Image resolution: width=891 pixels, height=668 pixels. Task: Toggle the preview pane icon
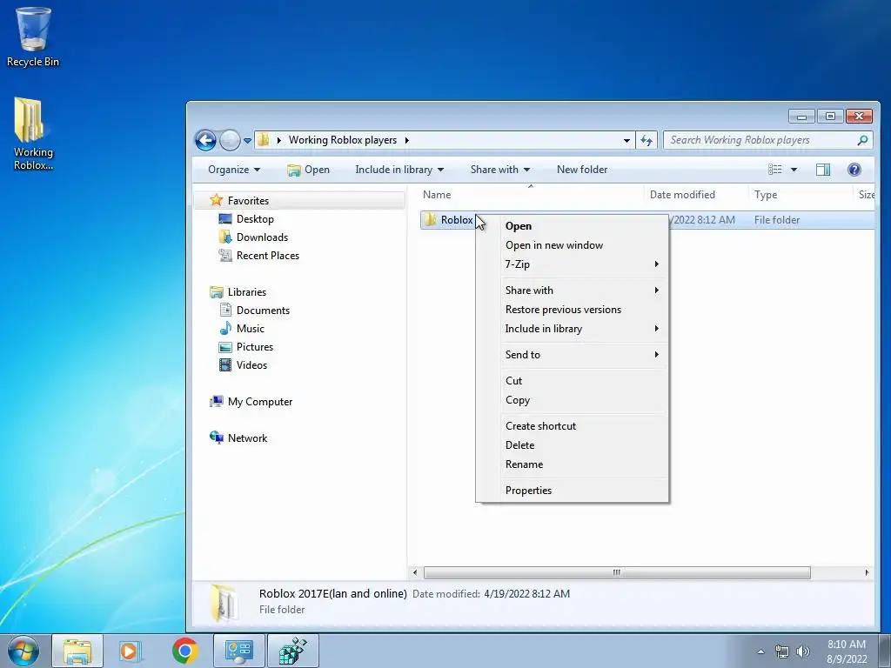[822, 170]
